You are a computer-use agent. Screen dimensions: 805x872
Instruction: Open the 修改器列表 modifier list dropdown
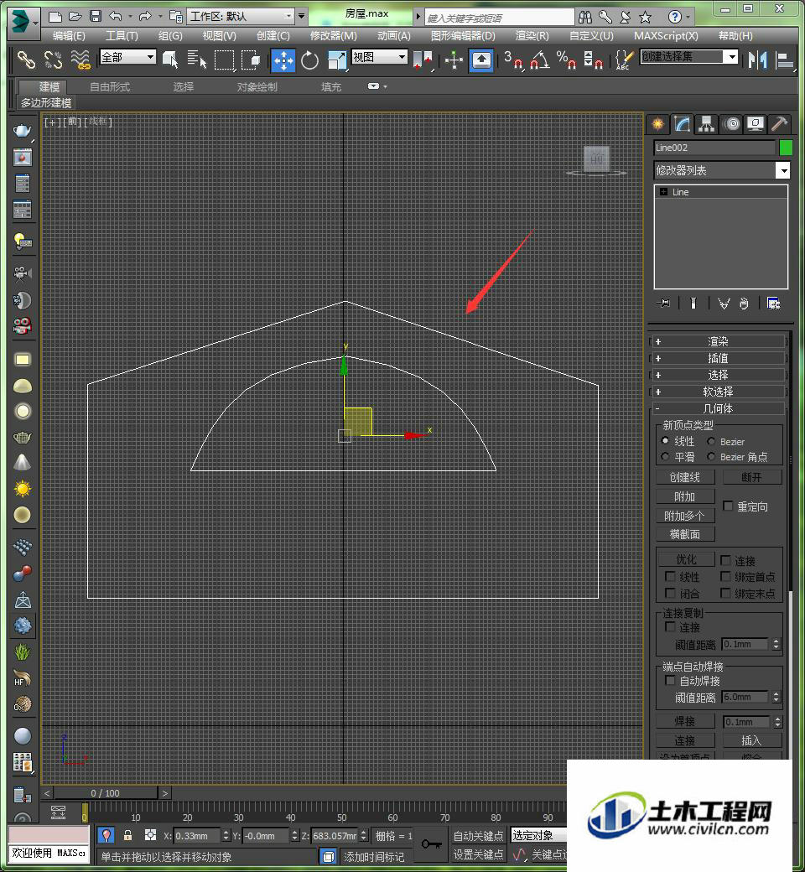[x=721, y=170]
